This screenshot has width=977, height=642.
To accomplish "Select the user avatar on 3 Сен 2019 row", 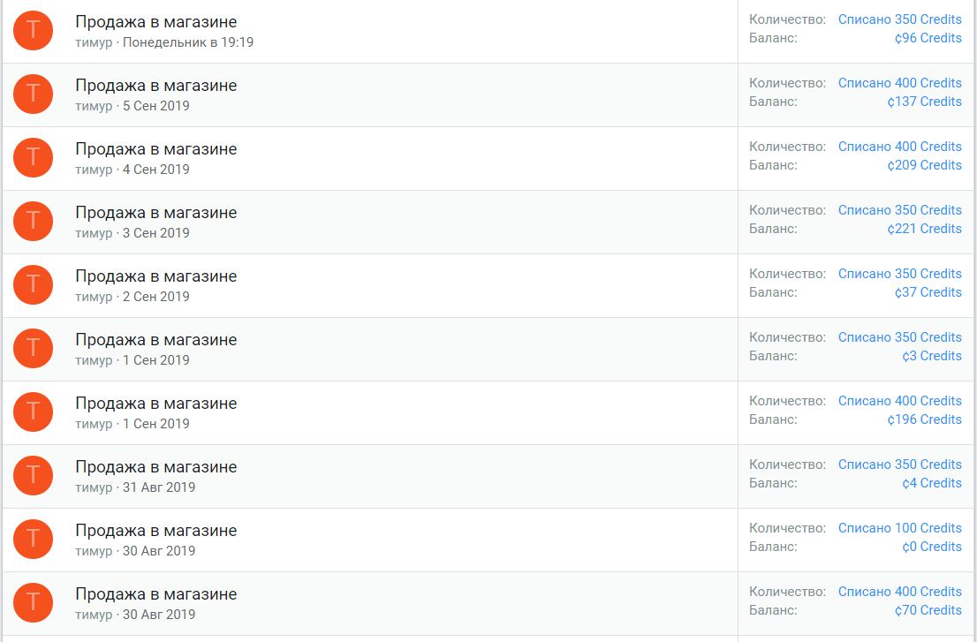I will point(34,221).
